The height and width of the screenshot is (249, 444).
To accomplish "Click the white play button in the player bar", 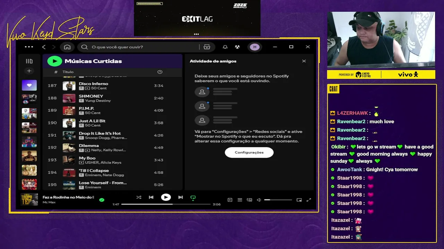I will 166,197.
